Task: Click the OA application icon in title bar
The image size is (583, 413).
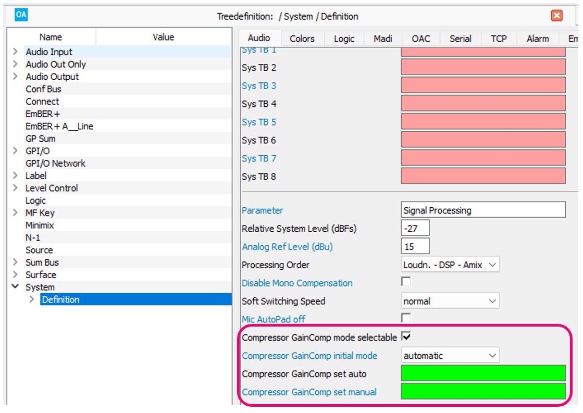Action: [x=21, y=15]
